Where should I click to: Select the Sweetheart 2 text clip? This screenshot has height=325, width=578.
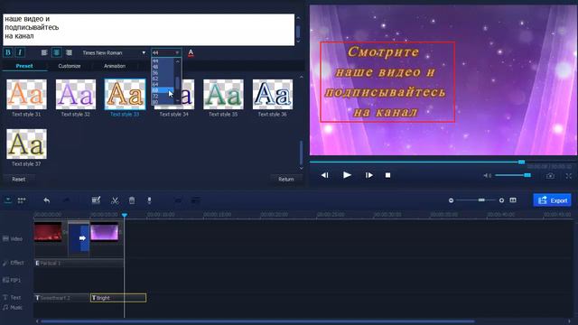61,298
